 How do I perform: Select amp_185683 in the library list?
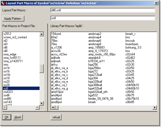click(x=96, y=47)
